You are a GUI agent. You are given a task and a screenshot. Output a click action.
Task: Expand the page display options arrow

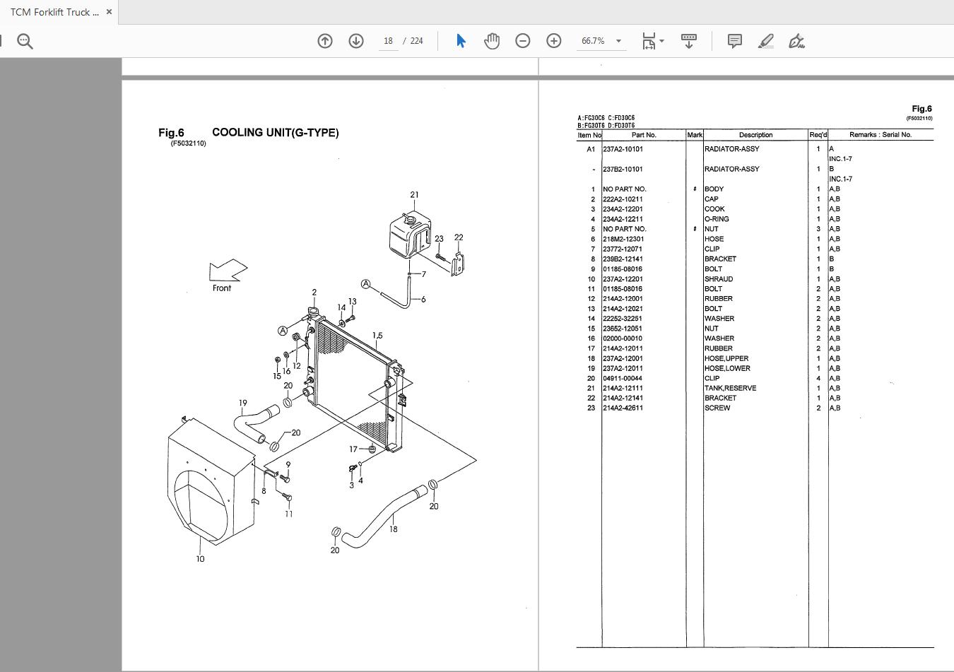tap(660, 41)
